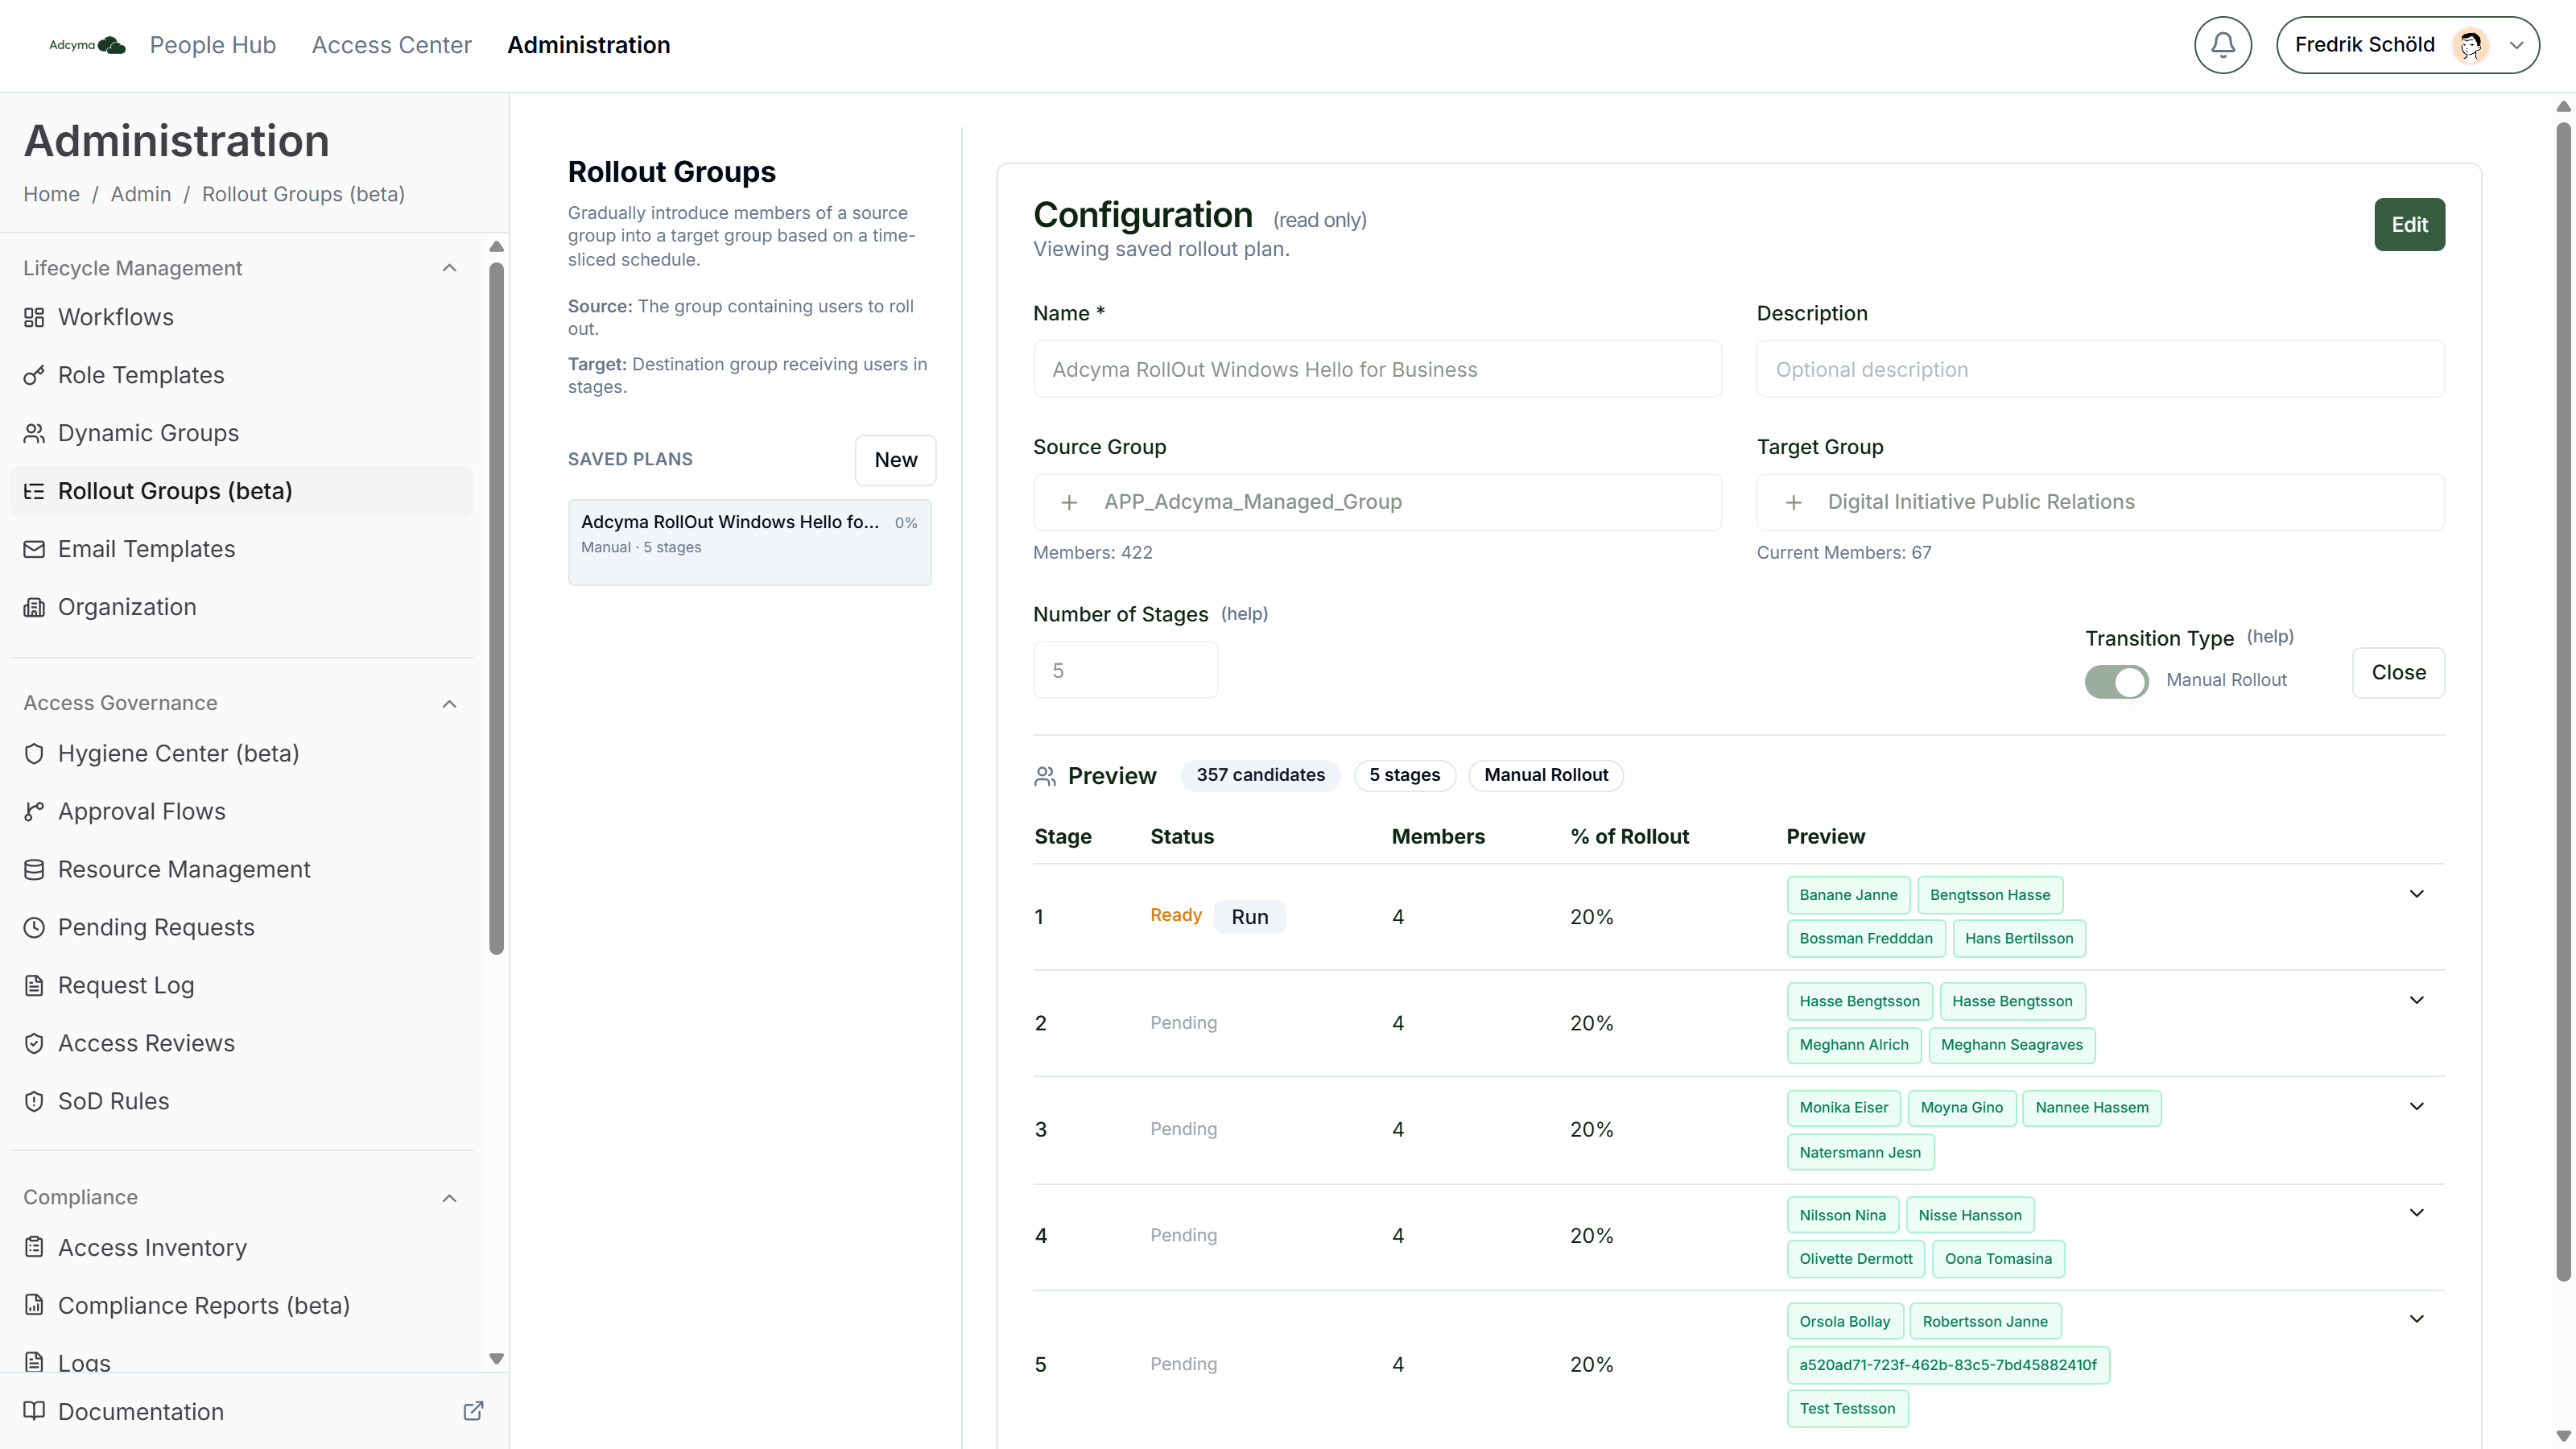Click the Close button in Configuration
Screen dimensions: 2576x1449
click(x=2398, y=673)
